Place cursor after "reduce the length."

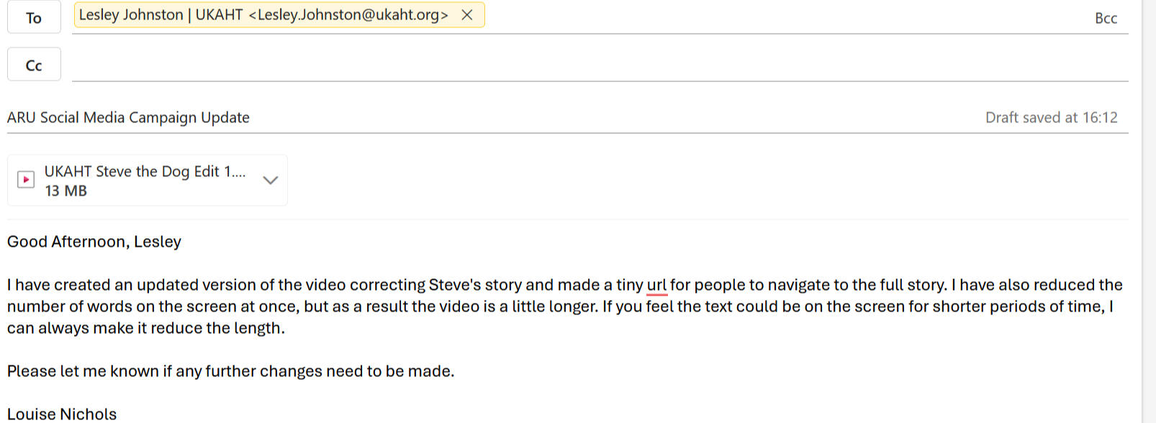pyautogui.click(x=286, y=328)
